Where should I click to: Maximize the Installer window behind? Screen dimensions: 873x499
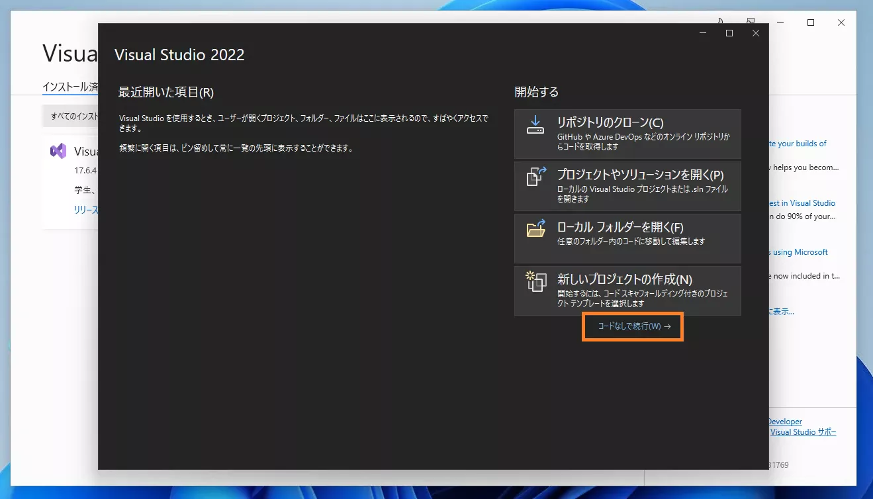[811, 23]
